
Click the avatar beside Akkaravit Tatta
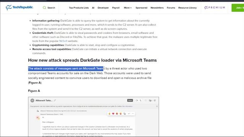coord(32,100)
